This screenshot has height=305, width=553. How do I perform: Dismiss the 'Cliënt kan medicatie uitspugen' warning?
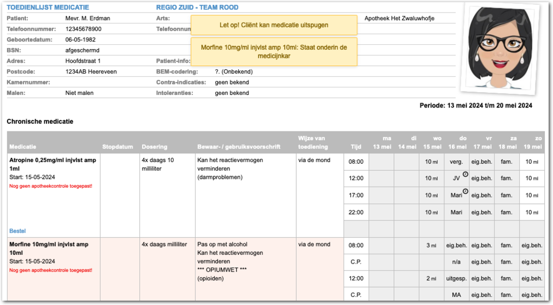274,25
